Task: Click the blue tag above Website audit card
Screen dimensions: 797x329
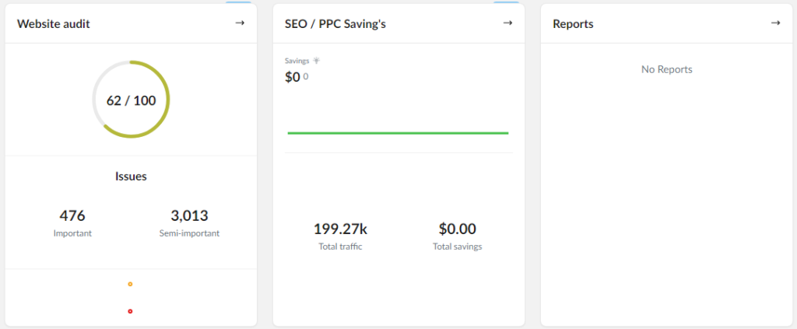Action: coord(238,2)
